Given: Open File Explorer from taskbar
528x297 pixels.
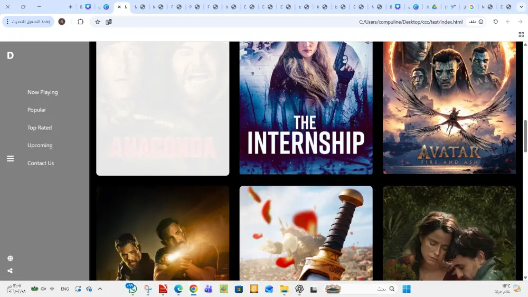Looking at the screenshot, I should click(x=284, y=289).
